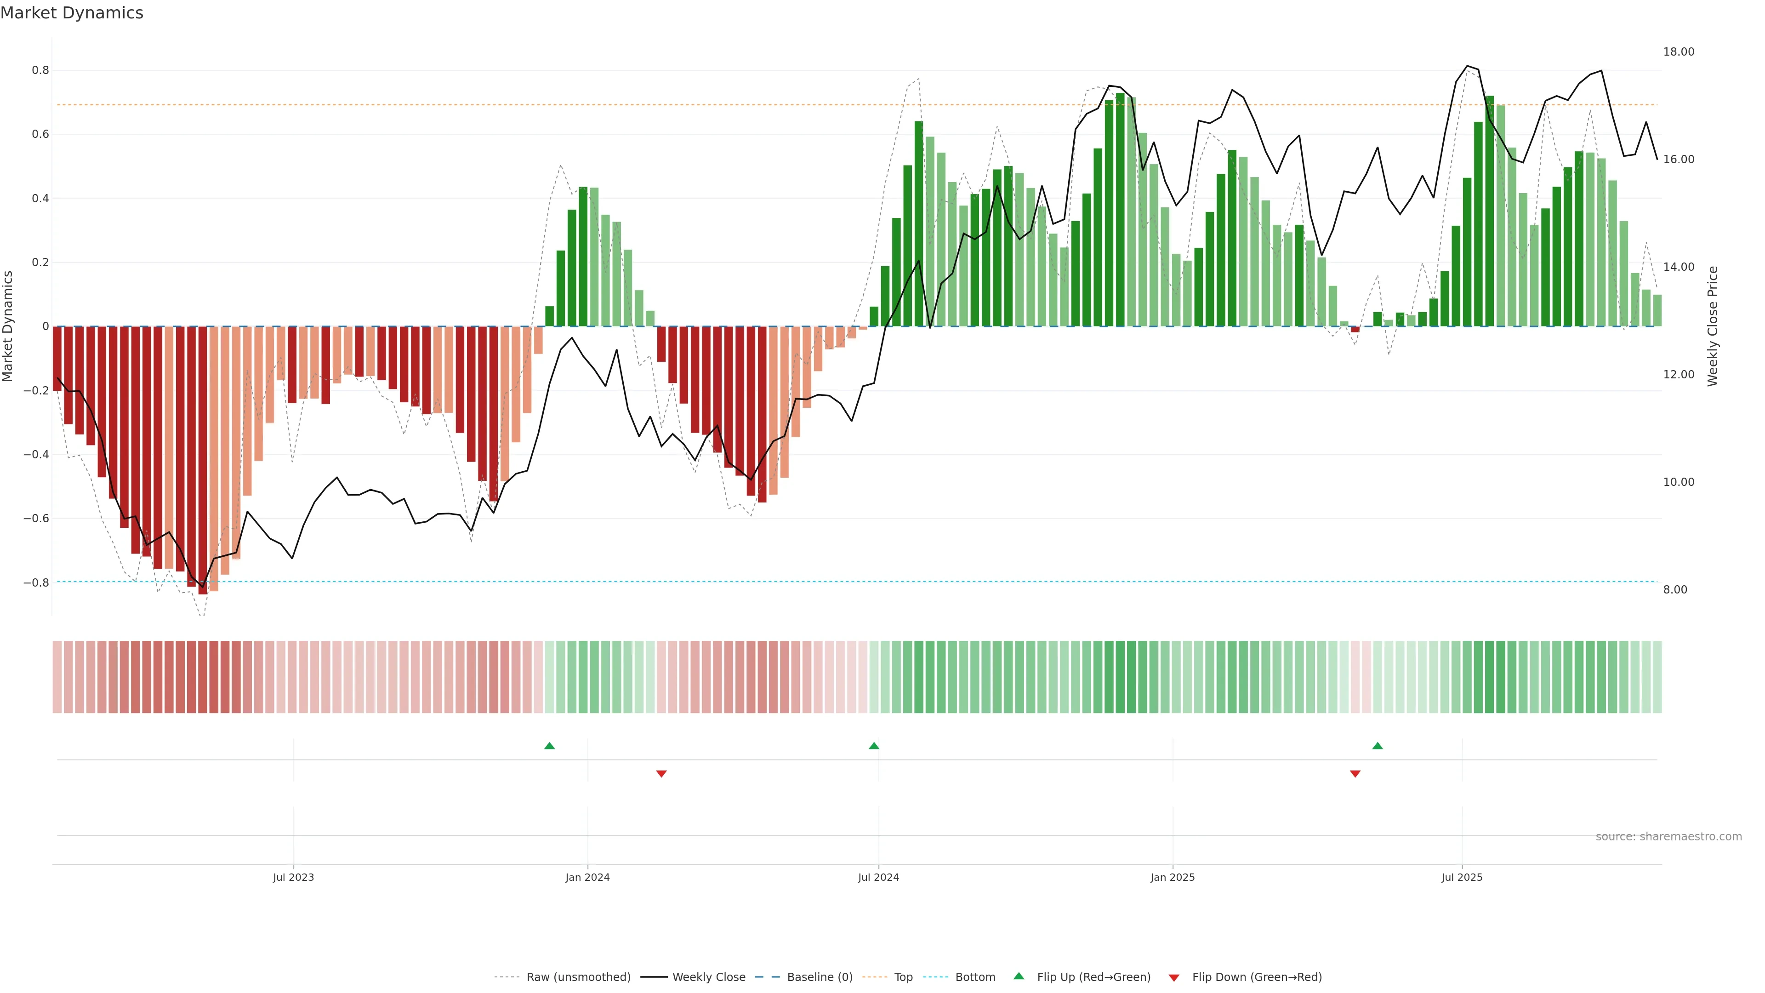This screenshot has height=993, width=1765.
Task: Click the Market Dynamics chart title
Action: click(x=72, y=13)
